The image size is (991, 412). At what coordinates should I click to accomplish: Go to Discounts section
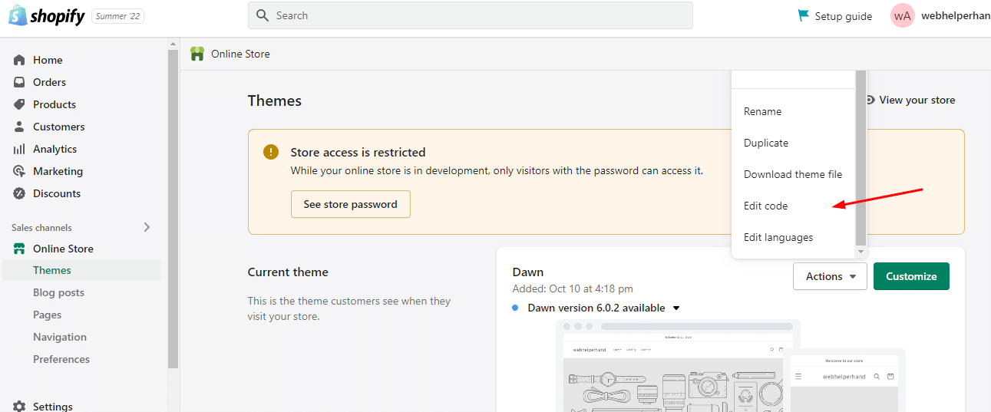pyautogui.click(x=57, y=193)
